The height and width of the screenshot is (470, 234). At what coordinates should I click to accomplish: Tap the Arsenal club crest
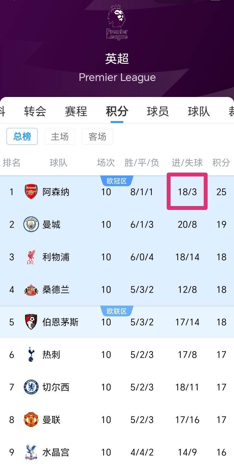click(x=31, y=192)
